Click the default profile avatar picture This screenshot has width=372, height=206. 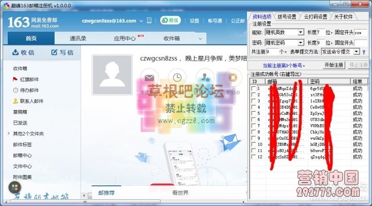[112, 75]
